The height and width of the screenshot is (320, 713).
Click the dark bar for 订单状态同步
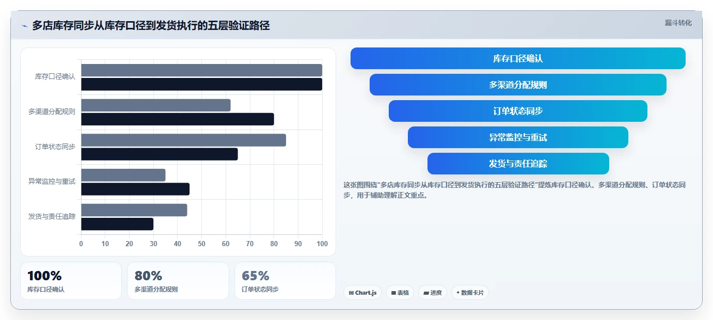[x=160, y=154]
